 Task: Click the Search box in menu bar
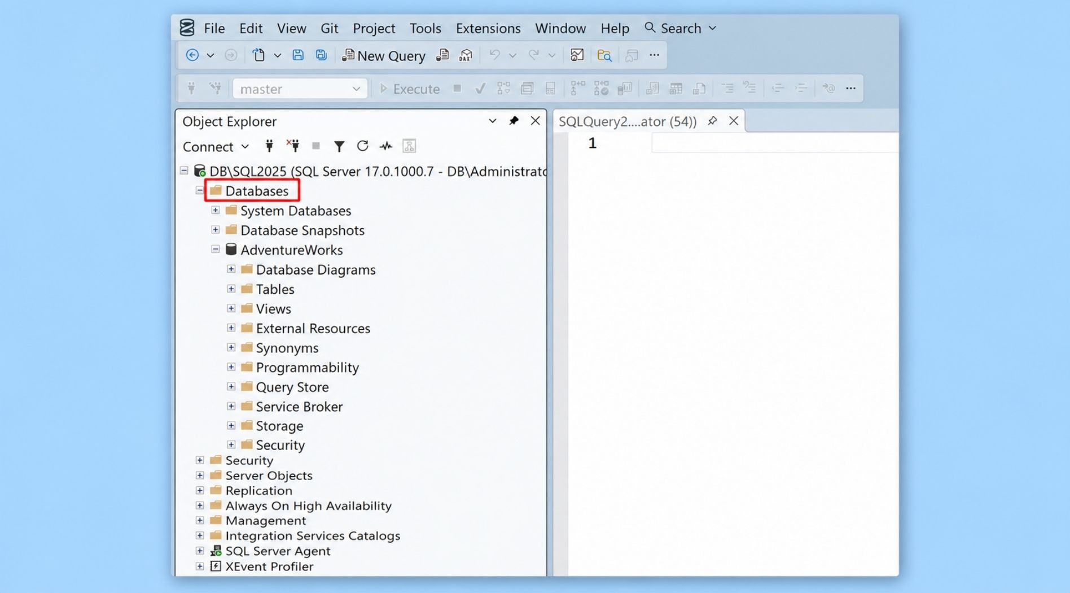coord(680,28)
